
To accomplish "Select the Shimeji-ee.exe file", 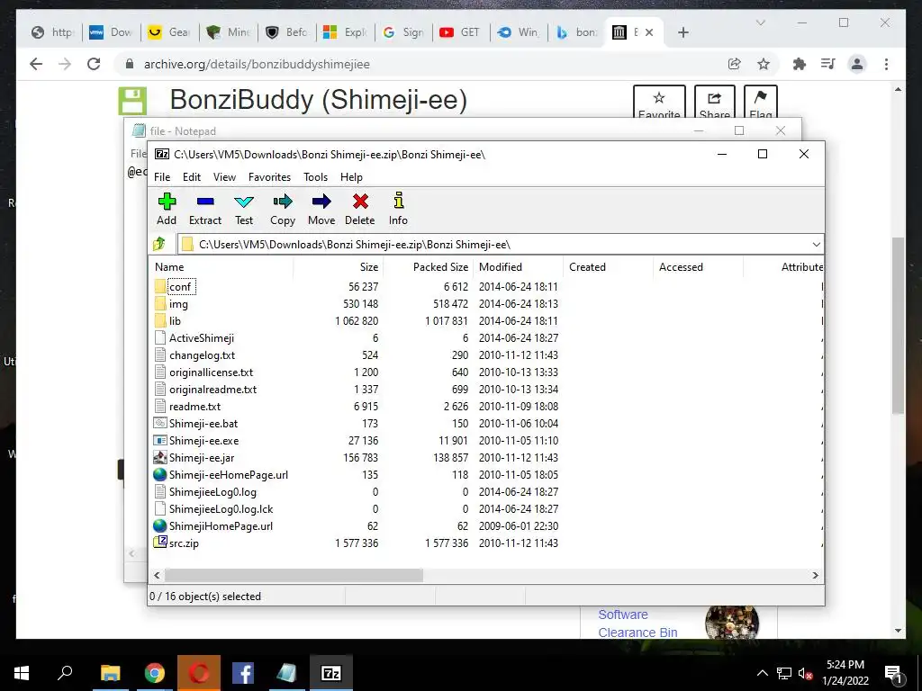I will pos(195,440).
